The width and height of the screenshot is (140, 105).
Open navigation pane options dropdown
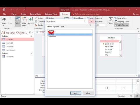30,32
